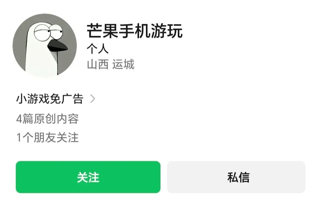Tap the cartoon bird's eyes in avatar
The width and height of the screenshot is (321, 204).
[49, 32]
